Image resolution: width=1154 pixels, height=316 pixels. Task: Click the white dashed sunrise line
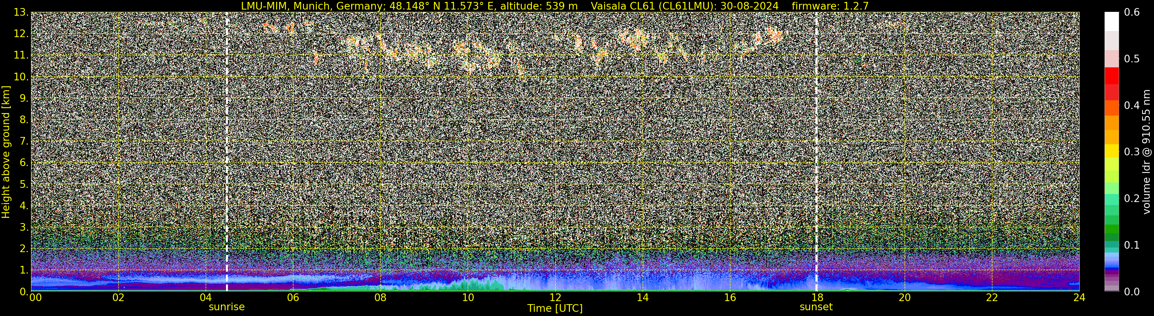pos(227,152)
